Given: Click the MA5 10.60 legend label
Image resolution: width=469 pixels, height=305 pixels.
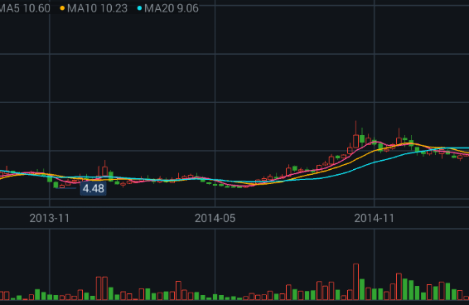Looking at the screenshot, I should click(25, 8).
